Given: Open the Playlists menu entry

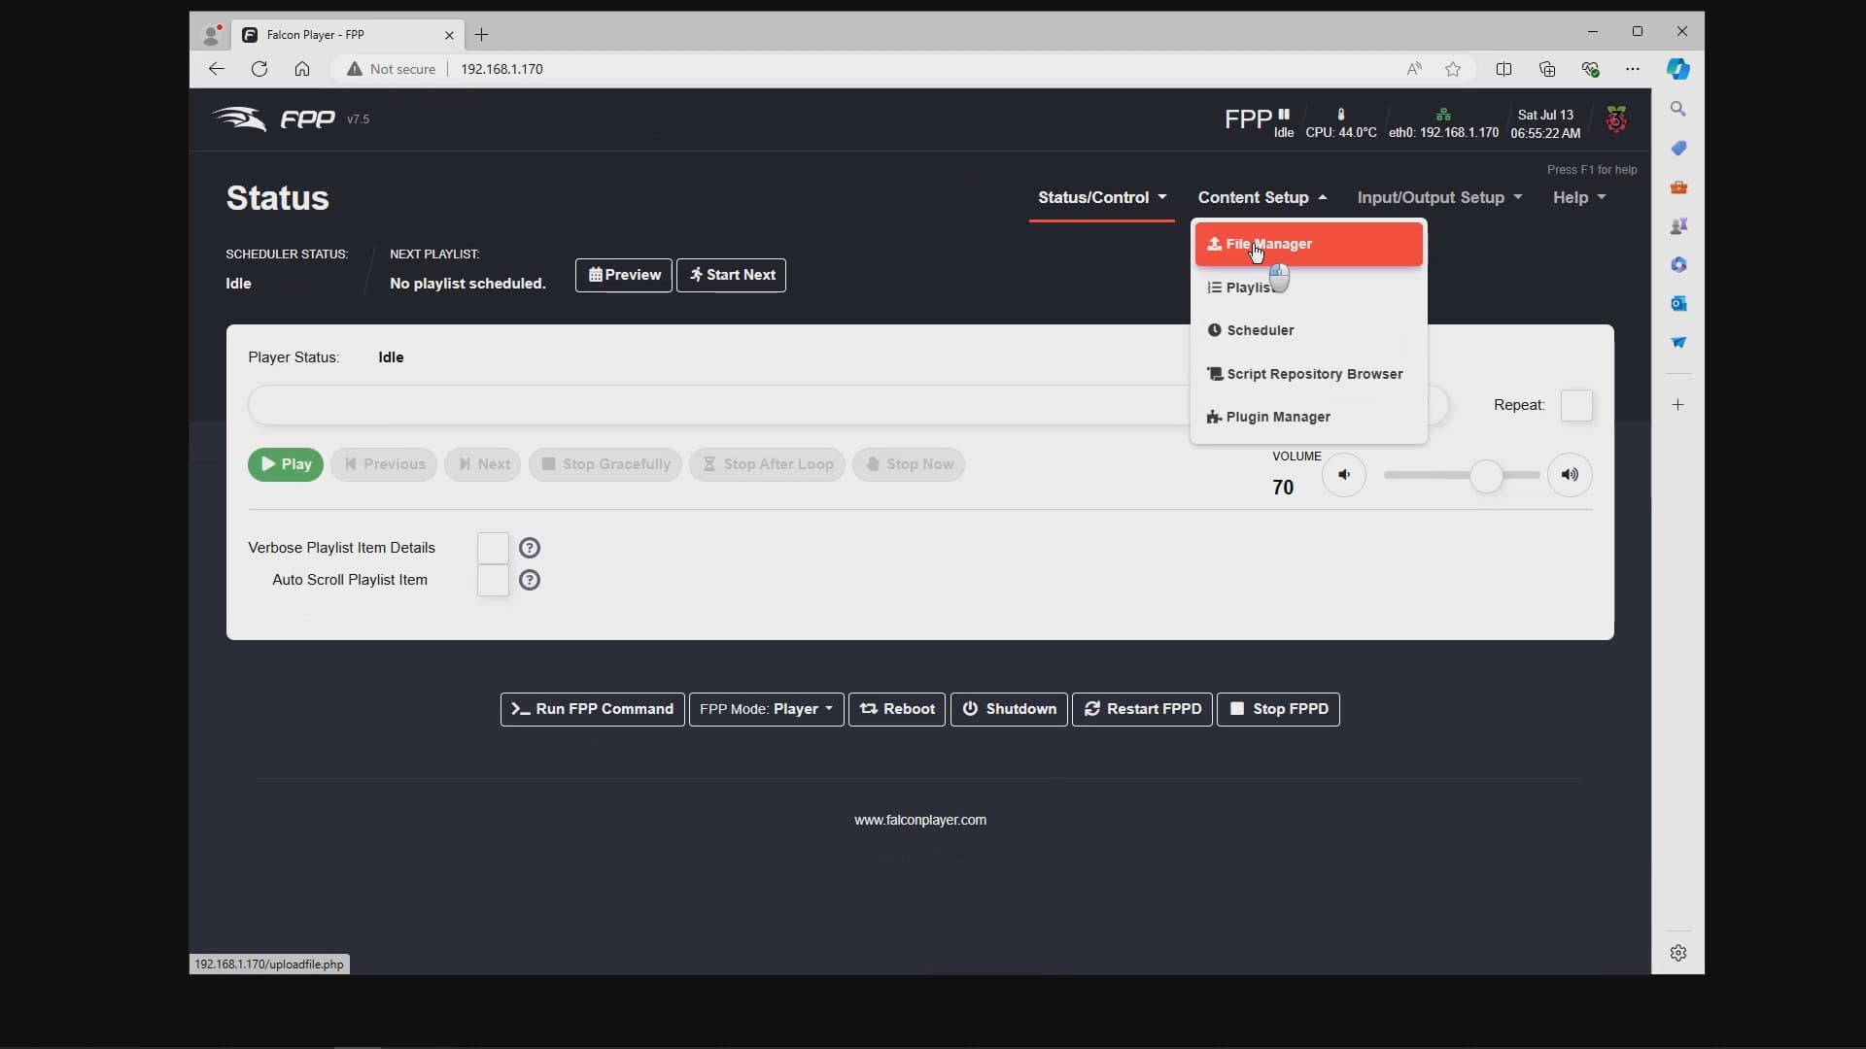Looking at the screenshot, I should (1308, 288).
